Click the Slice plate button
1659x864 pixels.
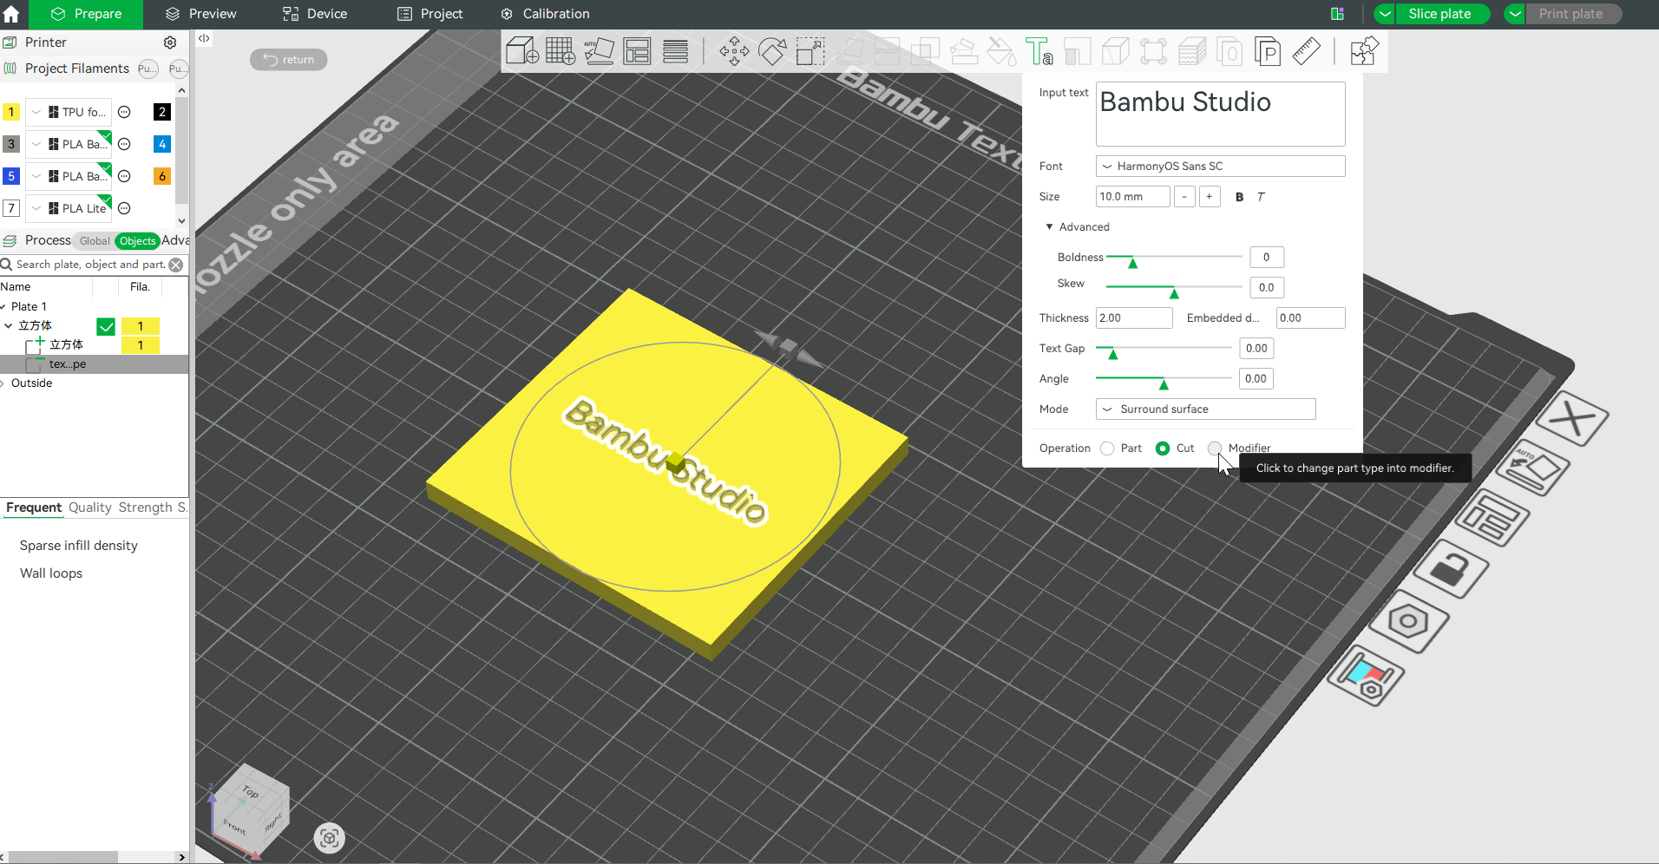[x=1442, y=14]
